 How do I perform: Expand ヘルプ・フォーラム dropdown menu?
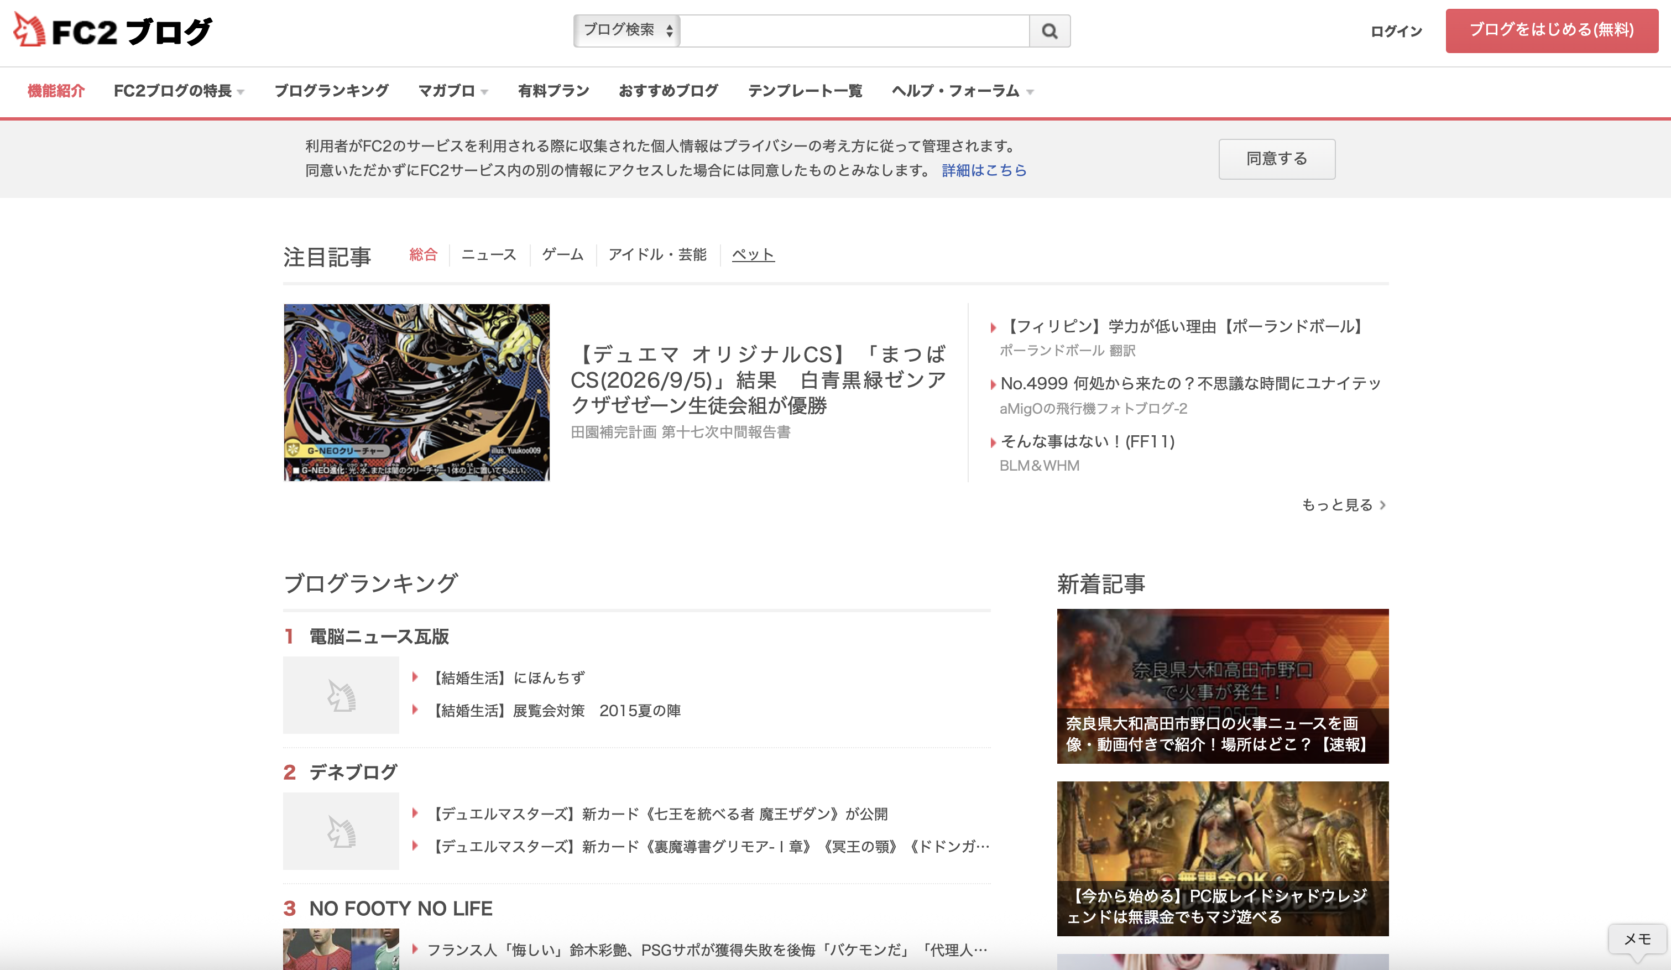tap(962, 91)
